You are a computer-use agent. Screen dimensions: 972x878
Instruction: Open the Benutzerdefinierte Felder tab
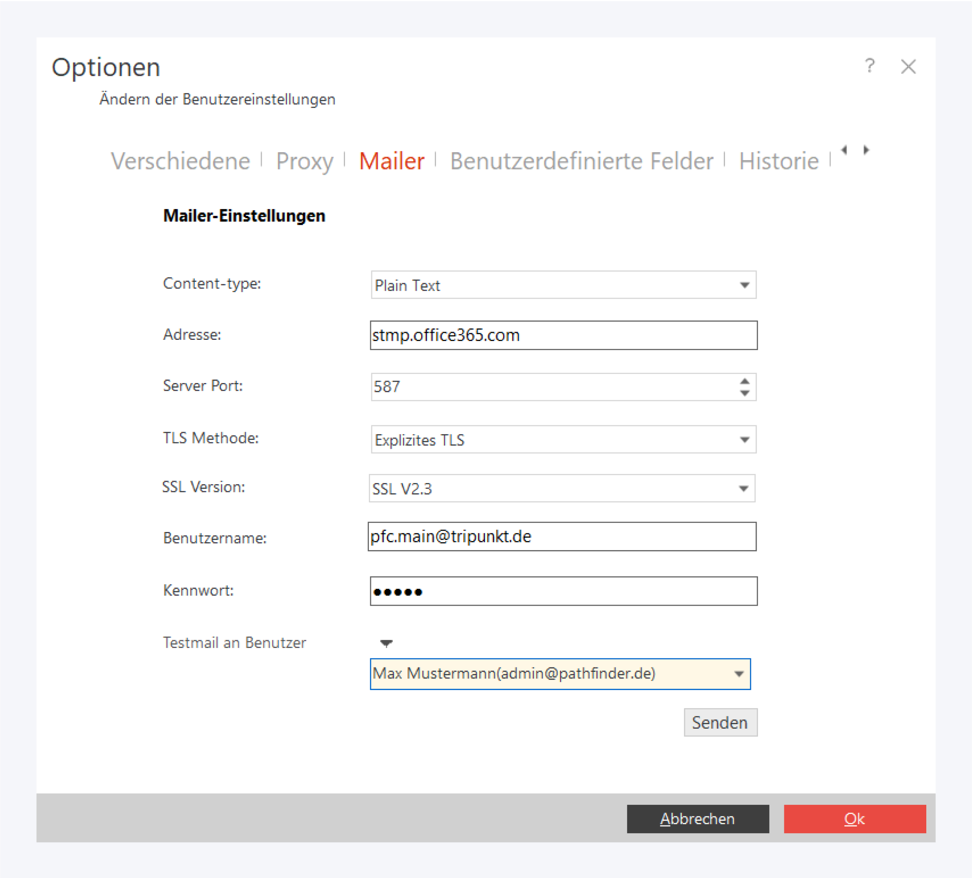click(581, 161)
